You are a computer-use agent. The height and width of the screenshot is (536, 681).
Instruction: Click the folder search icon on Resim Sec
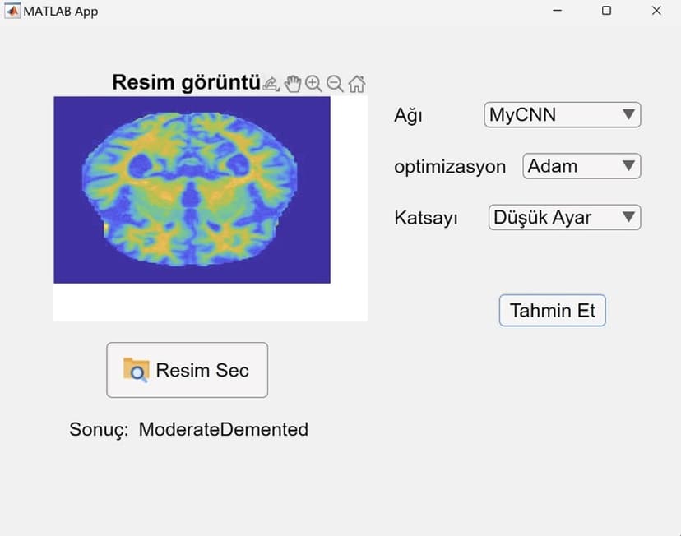136,370
